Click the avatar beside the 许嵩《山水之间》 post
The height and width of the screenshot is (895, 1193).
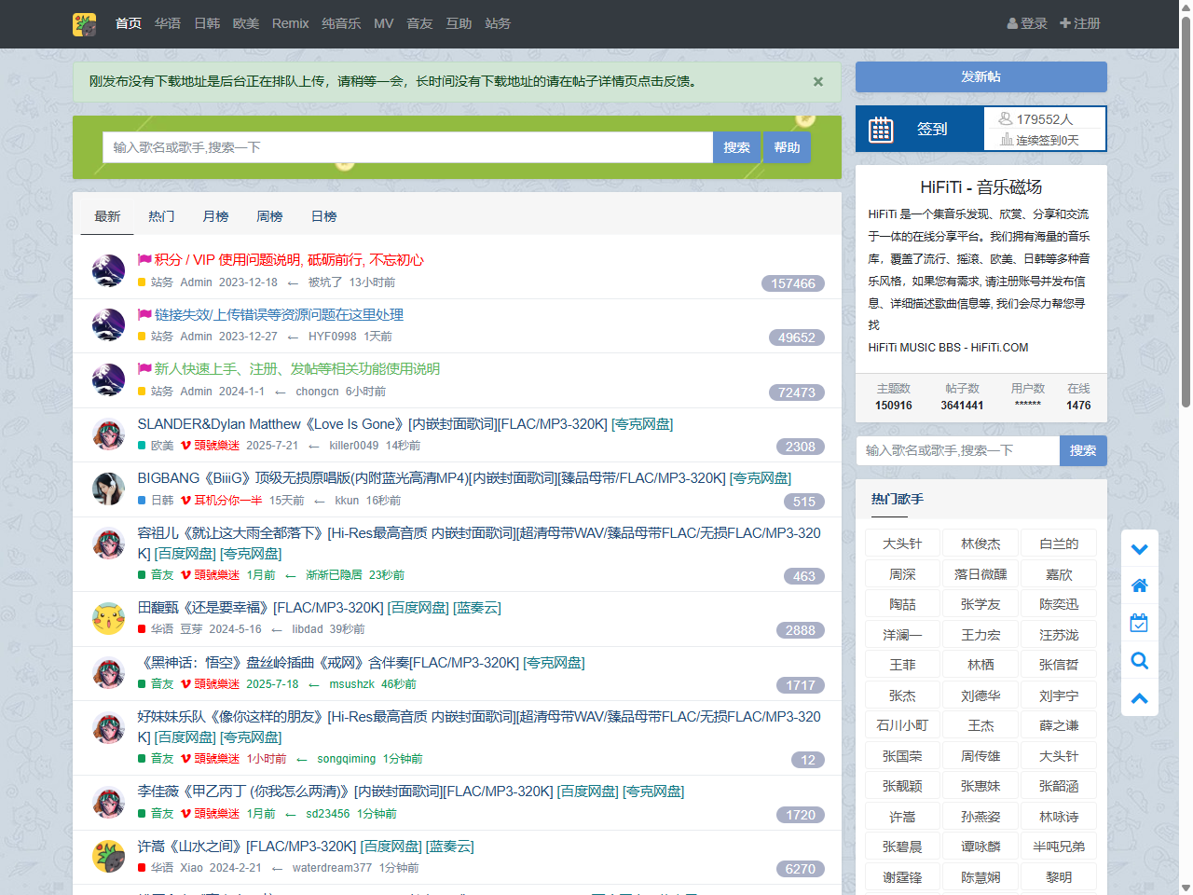tap(109, 857)
